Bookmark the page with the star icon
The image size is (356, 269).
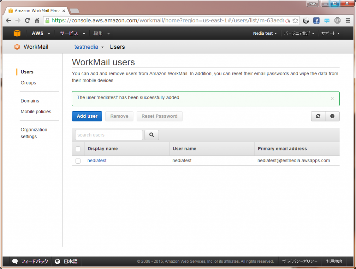(x=295, y=21)
